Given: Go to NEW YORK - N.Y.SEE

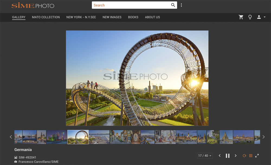Looking at the screenshot, I should click(81, 17).
